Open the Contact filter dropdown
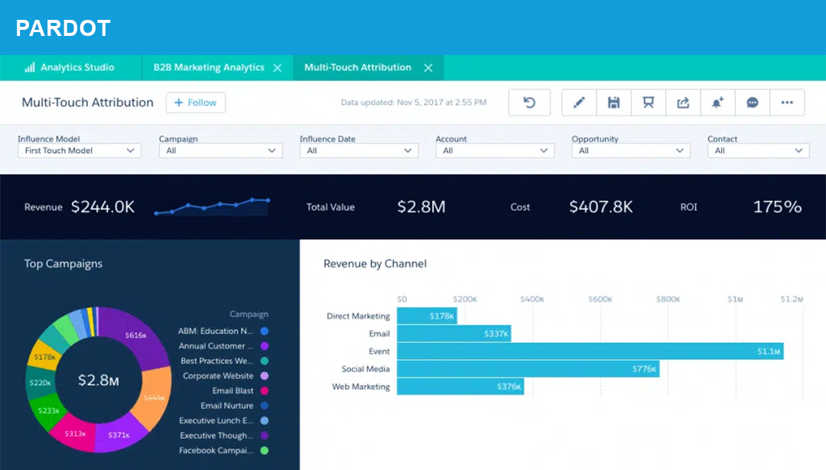The image size is (826, 470). [758, 151]
